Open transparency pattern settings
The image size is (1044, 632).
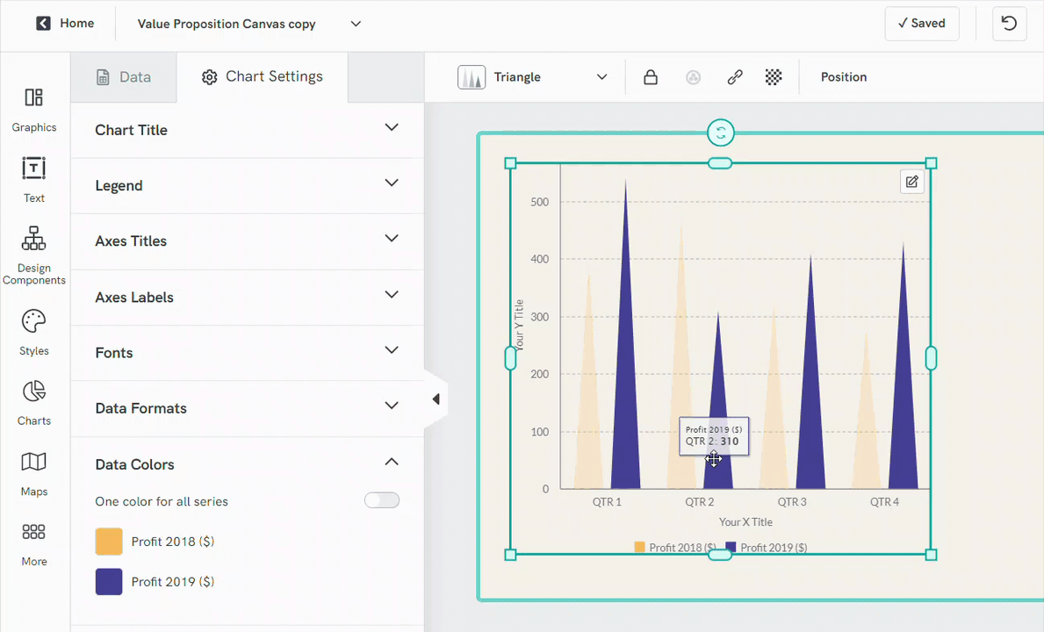click(774, 76)
